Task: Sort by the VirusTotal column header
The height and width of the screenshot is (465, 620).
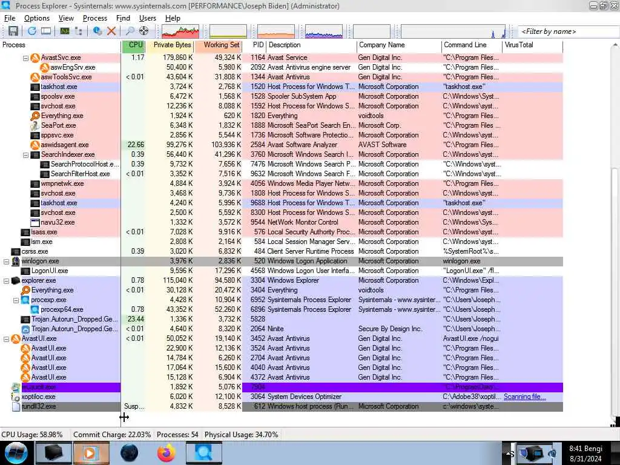Action: pos(532,45)
